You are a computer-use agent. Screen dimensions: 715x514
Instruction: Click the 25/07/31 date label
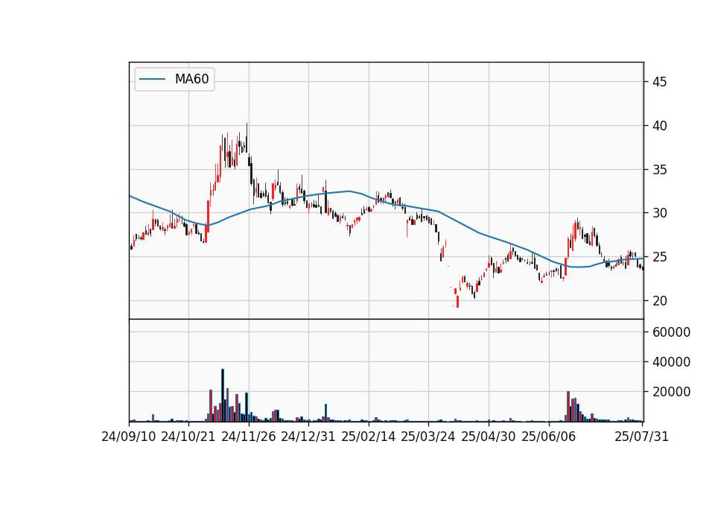641,437
